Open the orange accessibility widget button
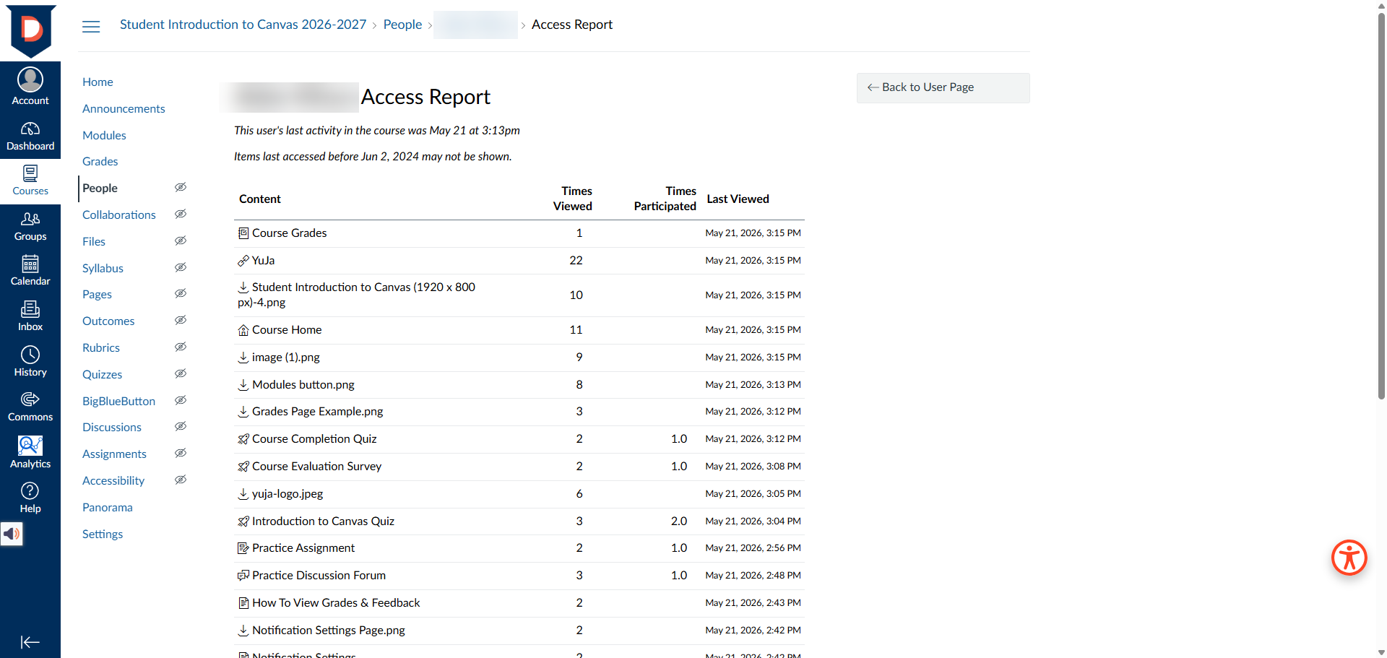The width and height of the screenshot is (1387, 658). (x=1349, y=558)
